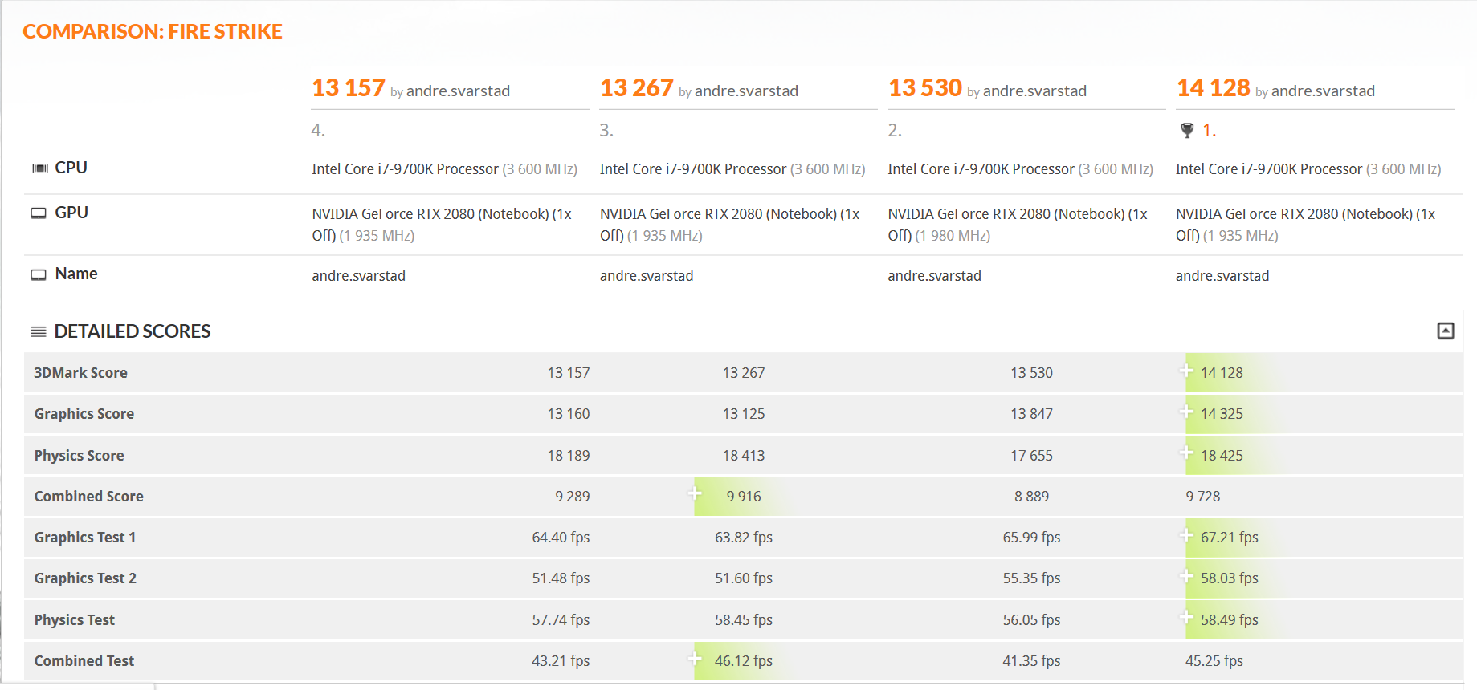The width and height of the screenshot is (1477, 690).
Task: Click plus icon beside 46.12 fps
Action: tap(696, 659)
